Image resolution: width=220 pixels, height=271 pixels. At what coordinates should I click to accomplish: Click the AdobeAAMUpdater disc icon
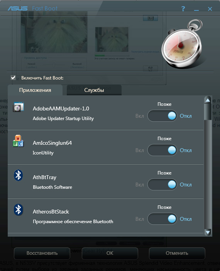click(x=18, y=107)
